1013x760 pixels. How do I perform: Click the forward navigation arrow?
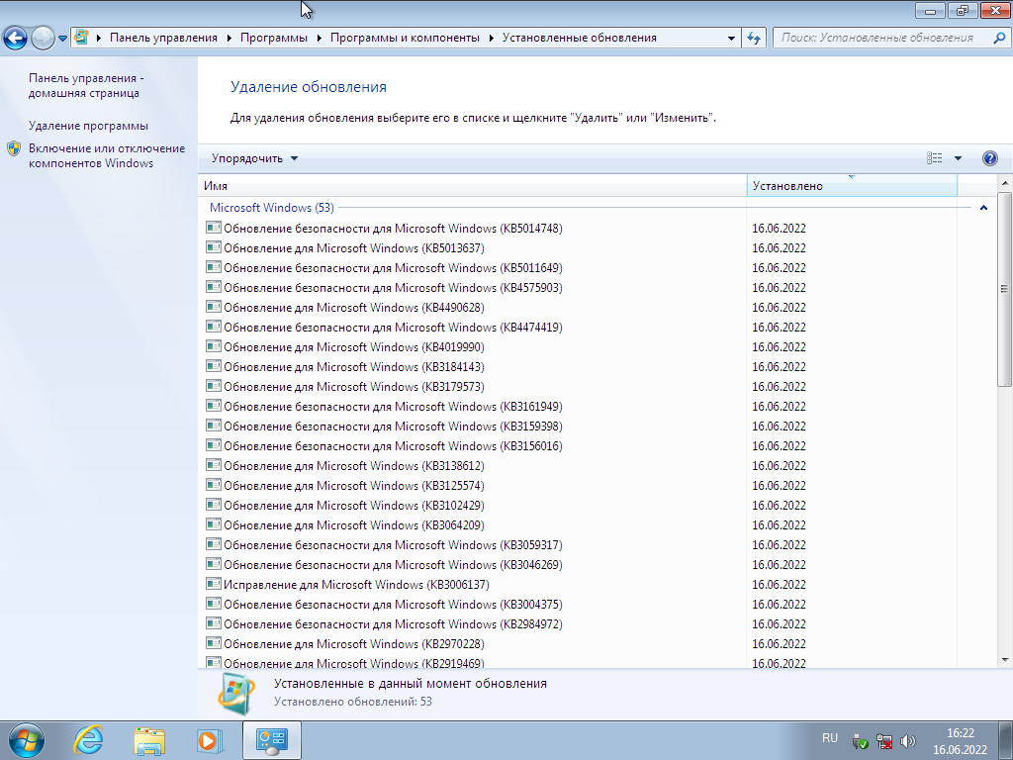[43, 39]
